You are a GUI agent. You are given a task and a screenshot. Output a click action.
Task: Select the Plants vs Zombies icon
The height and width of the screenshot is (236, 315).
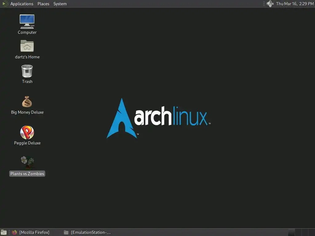click(27, 163)
